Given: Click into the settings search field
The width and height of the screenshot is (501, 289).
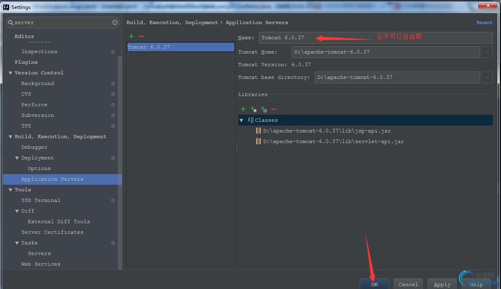Looking at the screenshot, I should [x=63, y=22].
